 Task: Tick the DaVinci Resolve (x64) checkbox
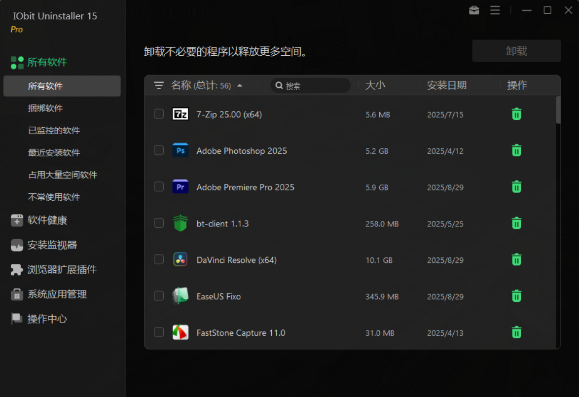[x=159, y=259]
